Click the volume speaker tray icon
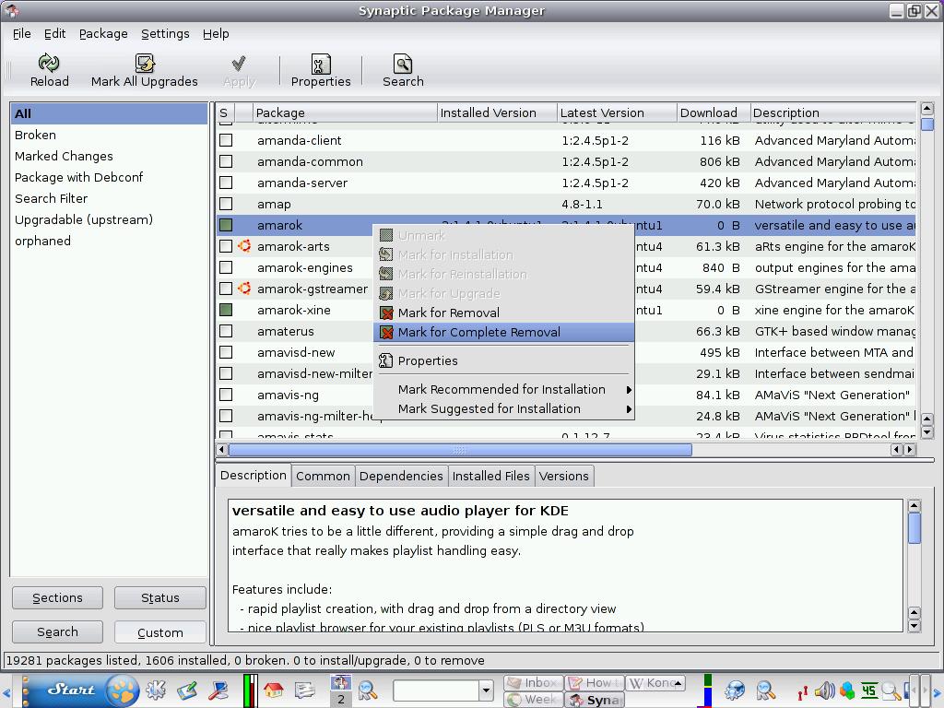 (825, 690)
